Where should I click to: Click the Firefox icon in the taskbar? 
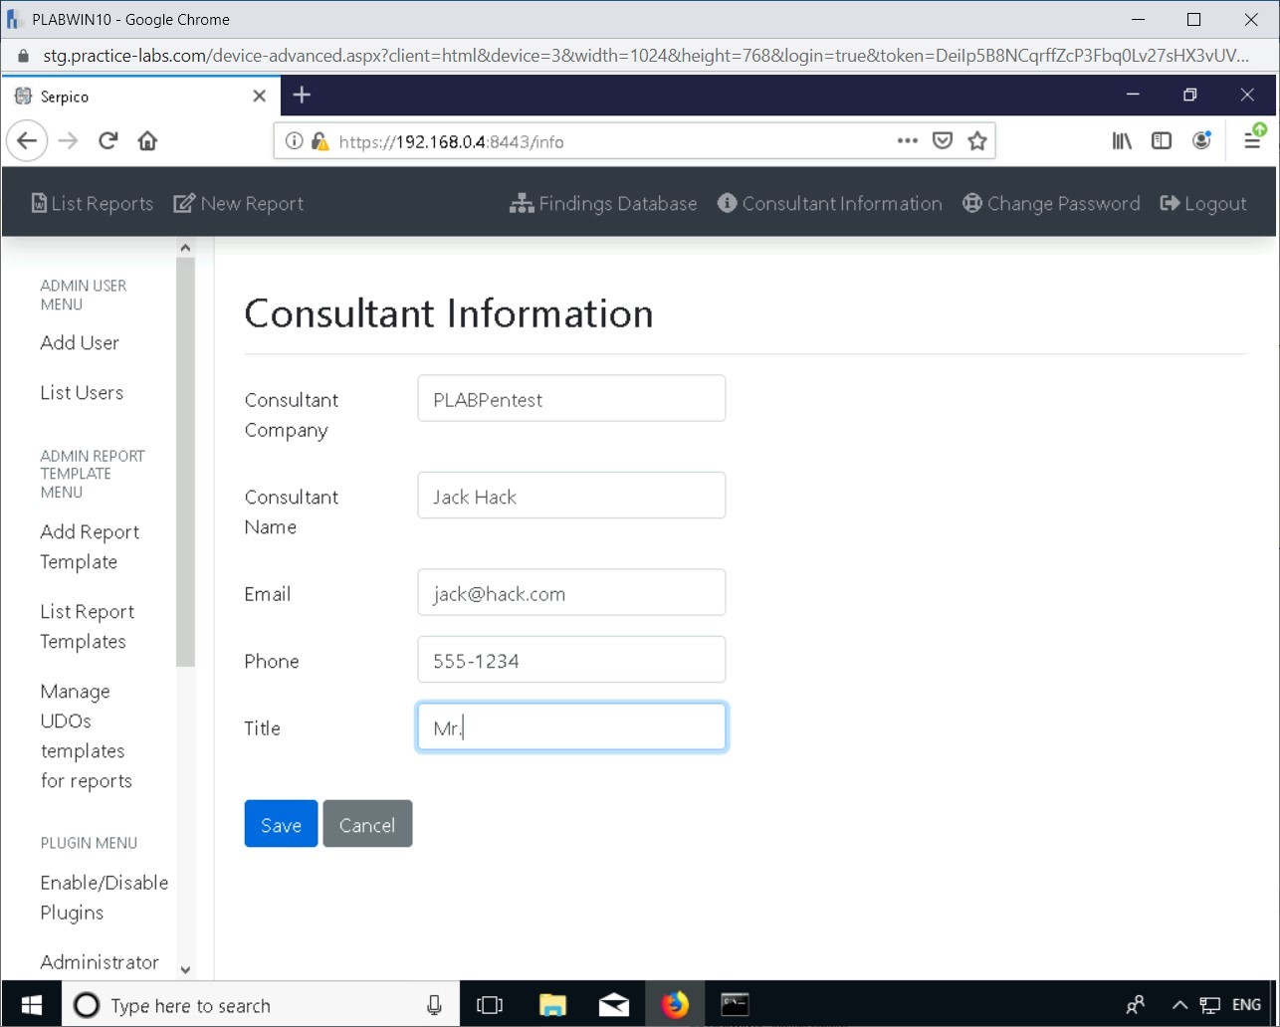click(675, 1005)
